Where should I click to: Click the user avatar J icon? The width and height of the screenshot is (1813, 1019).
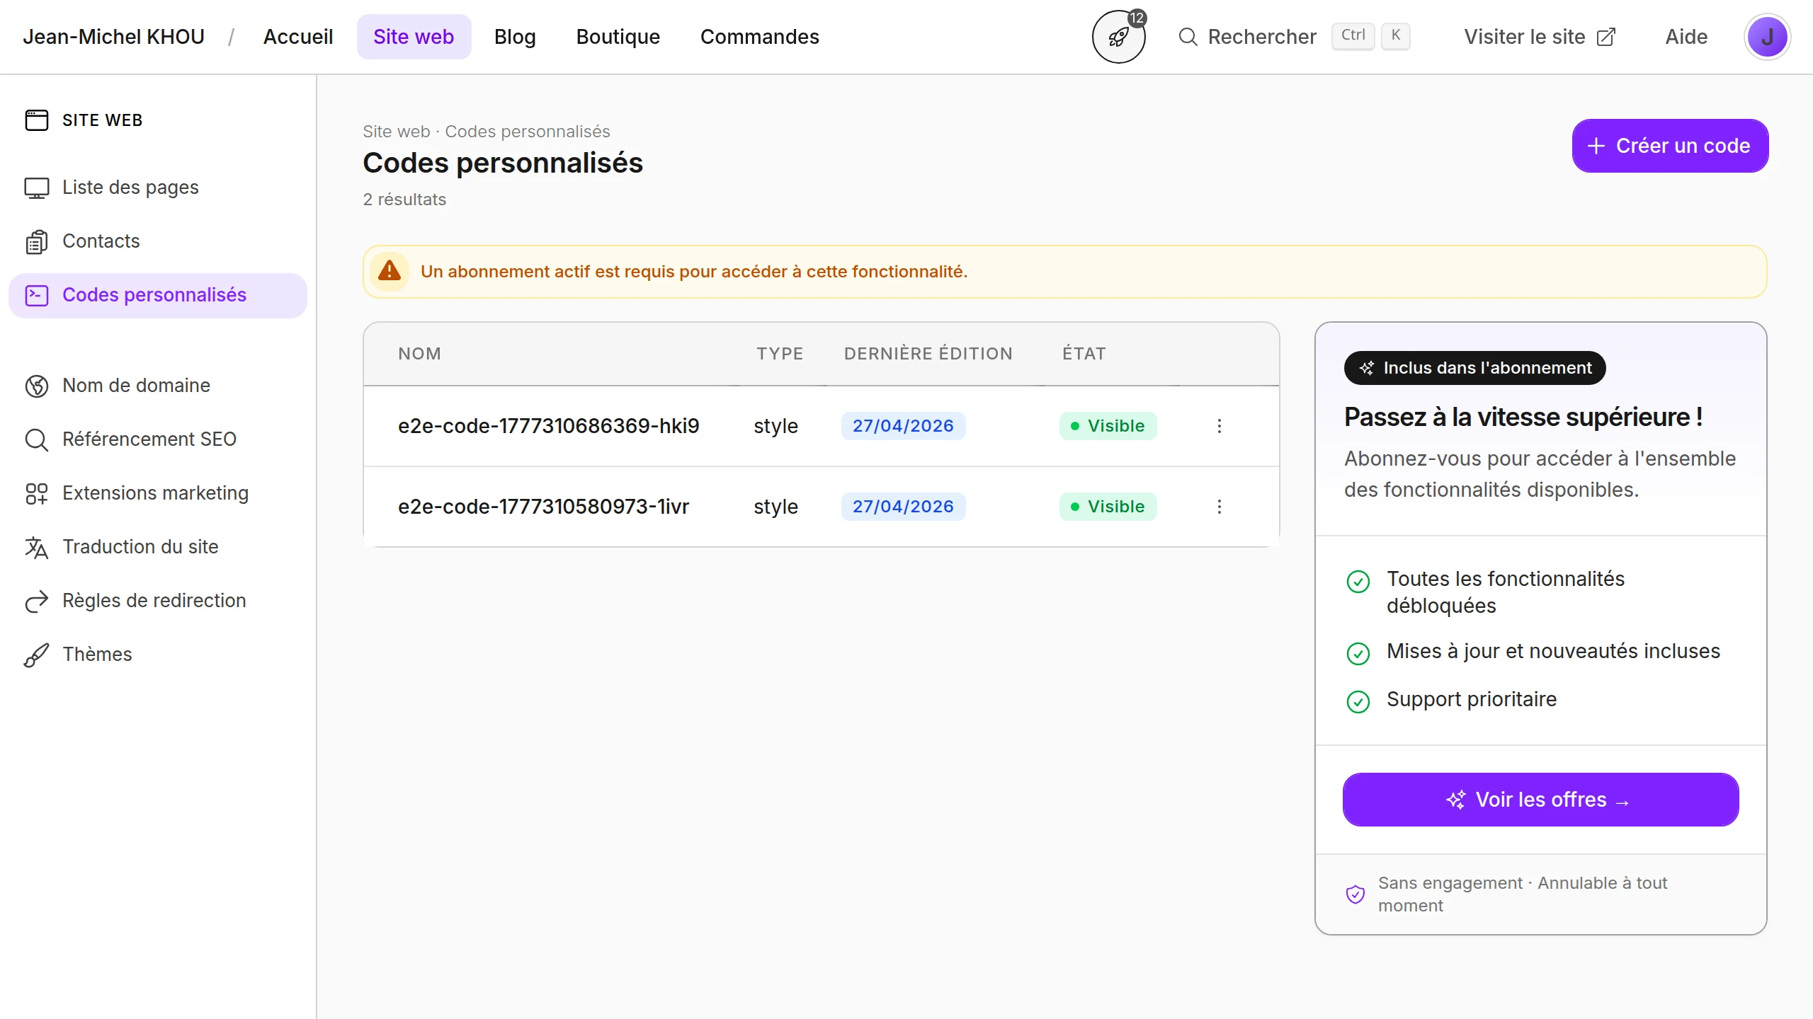pyautogui.click(x=1767, y=37)
